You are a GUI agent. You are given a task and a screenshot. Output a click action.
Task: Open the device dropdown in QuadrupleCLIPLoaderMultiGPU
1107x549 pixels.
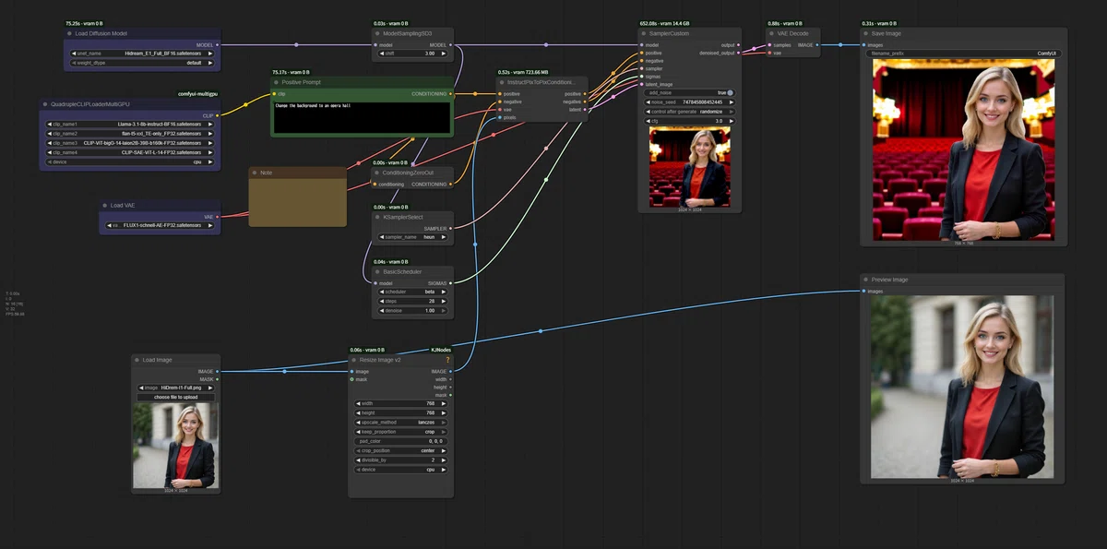(130, 161)
